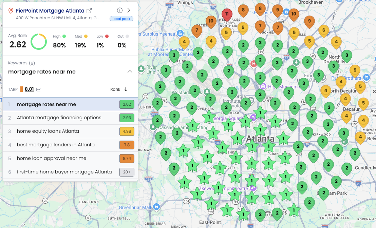The image size is (376, 228).
Task: Click the grey 20+ rank badge
Action: (127, 172)
